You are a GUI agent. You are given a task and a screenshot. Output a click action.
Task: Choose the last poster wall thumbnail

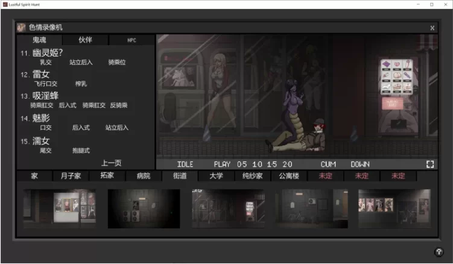coord(394,209)
